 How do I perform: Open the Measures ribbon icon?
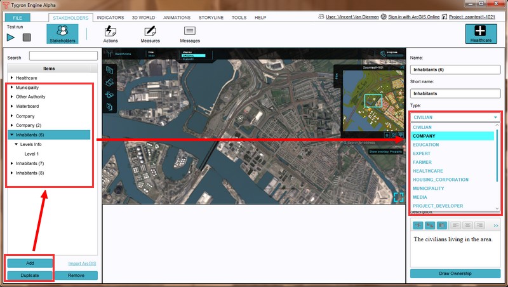150,34
